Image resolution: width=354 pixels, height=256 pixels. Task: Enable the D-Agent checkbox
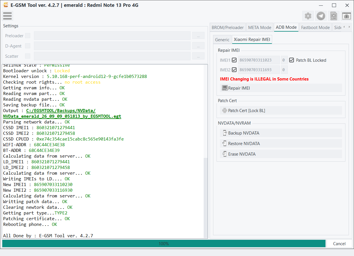(28, 46)
